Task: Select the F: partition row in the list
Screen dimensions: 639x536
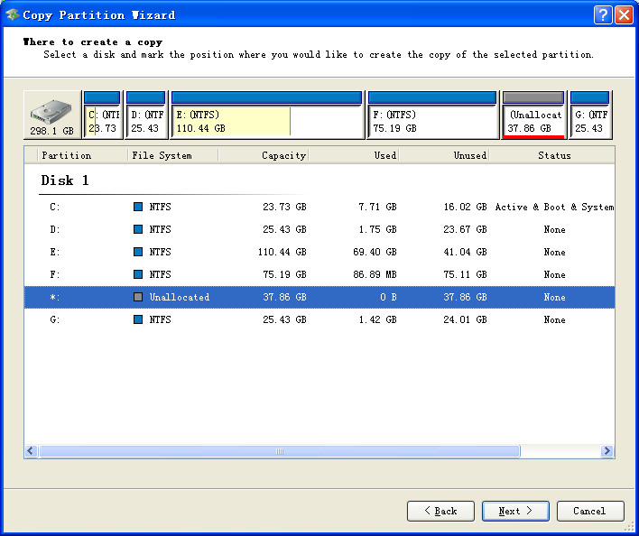Action: click(319, 274)
